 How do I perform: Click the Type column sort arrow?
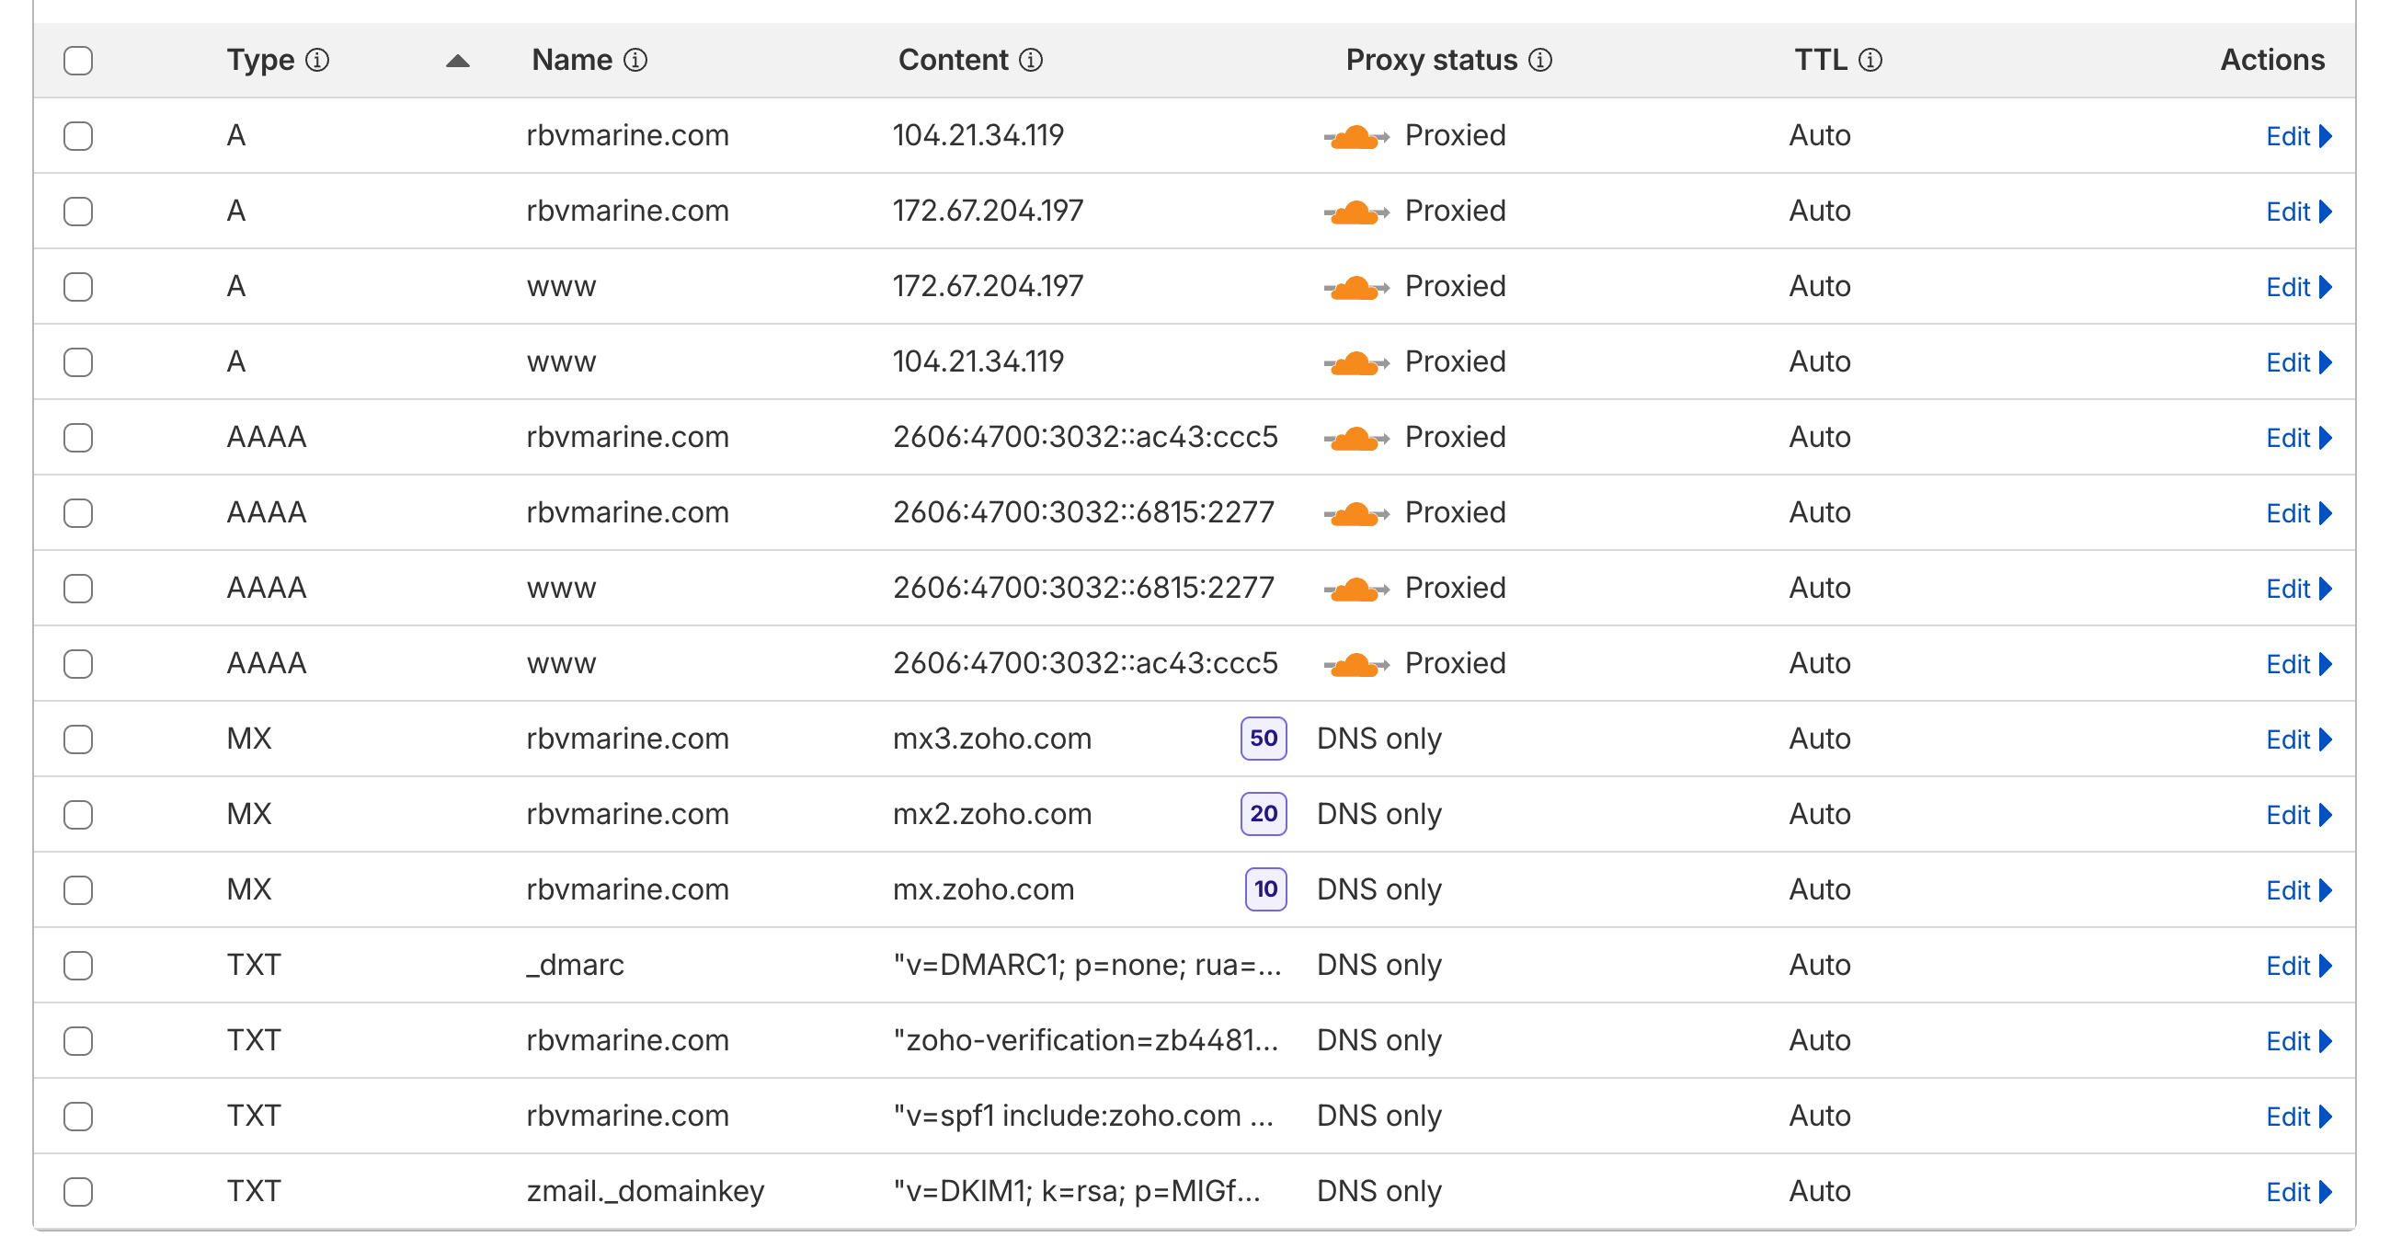[457, 62]
